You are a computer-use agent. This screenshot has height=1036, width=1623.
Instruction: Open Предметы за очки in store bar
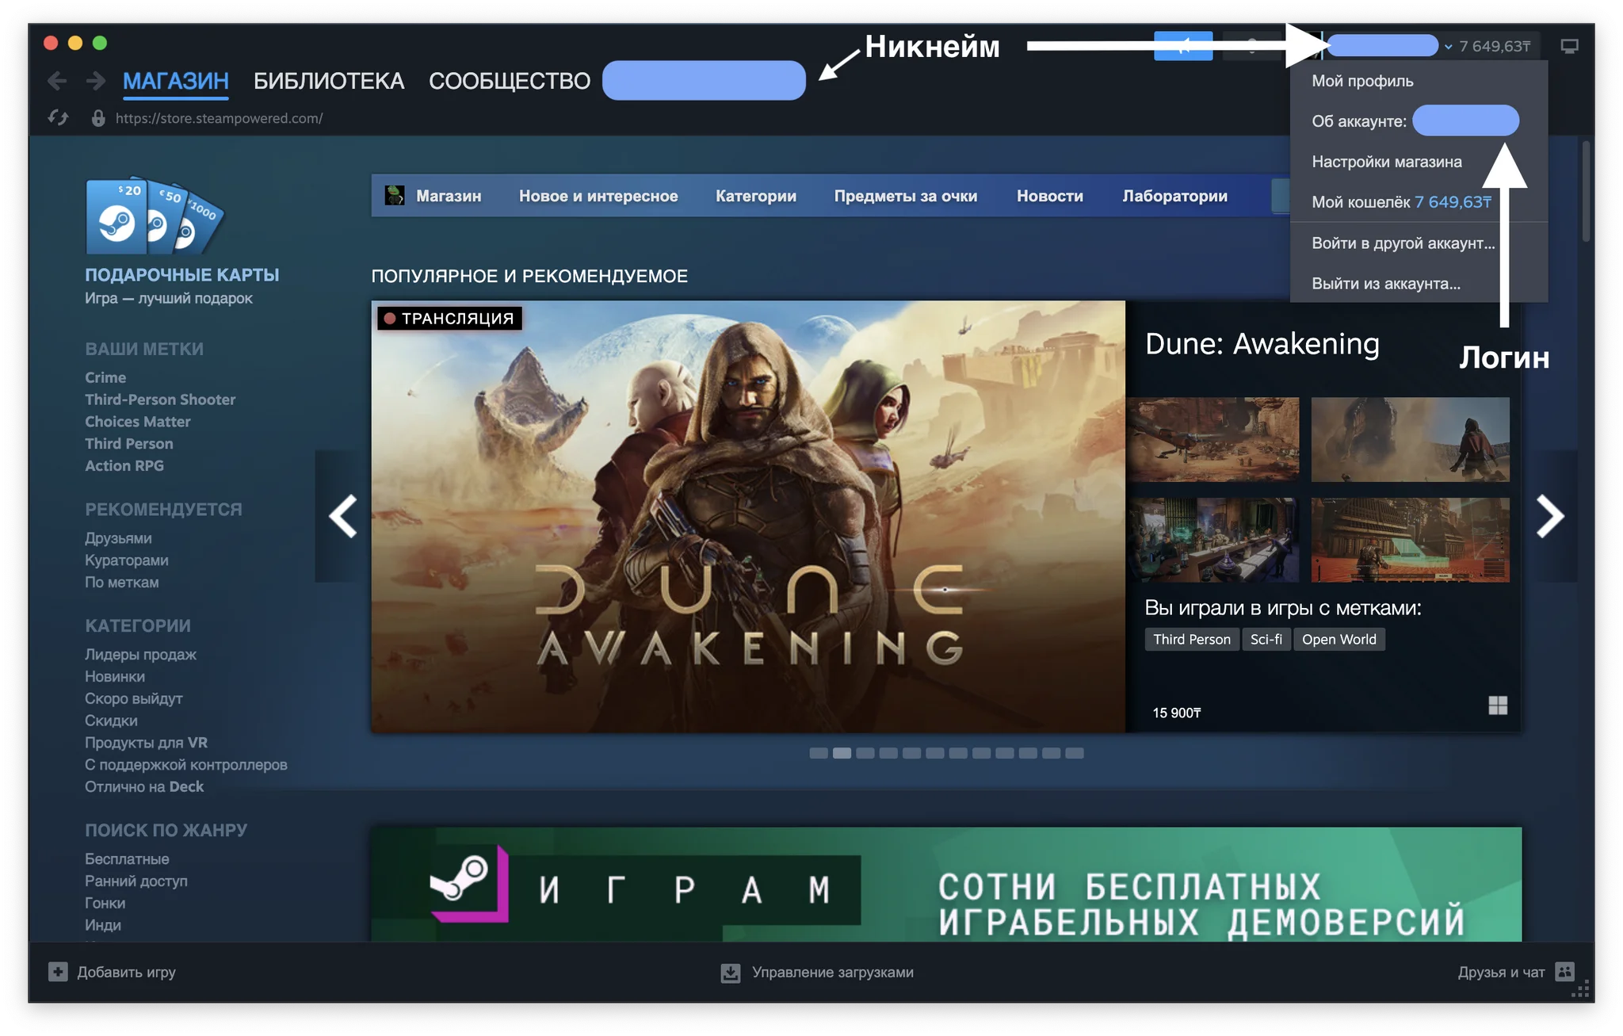(x=905, y=196)
